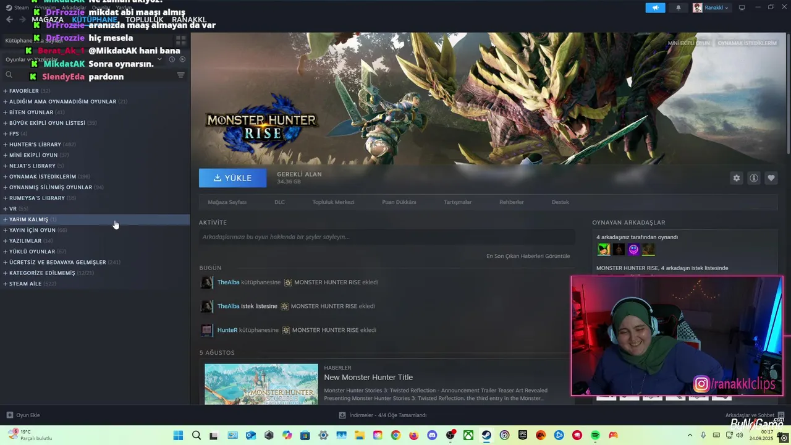The image size is (791, 445).
Task: Click the activity comment input field
Action: (387, 237)
